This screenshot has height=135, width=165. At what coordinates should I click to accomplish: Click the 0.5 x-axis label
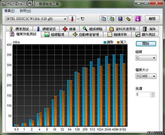click(x=16, y=129)
